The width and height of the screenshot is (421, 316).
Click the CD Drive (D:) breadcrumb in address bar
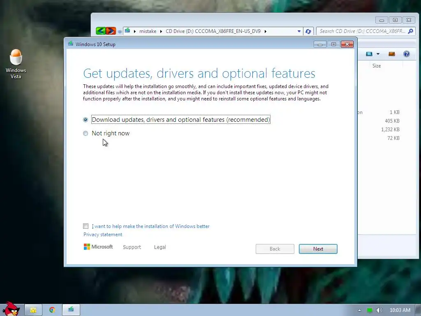tap(213, 31)
